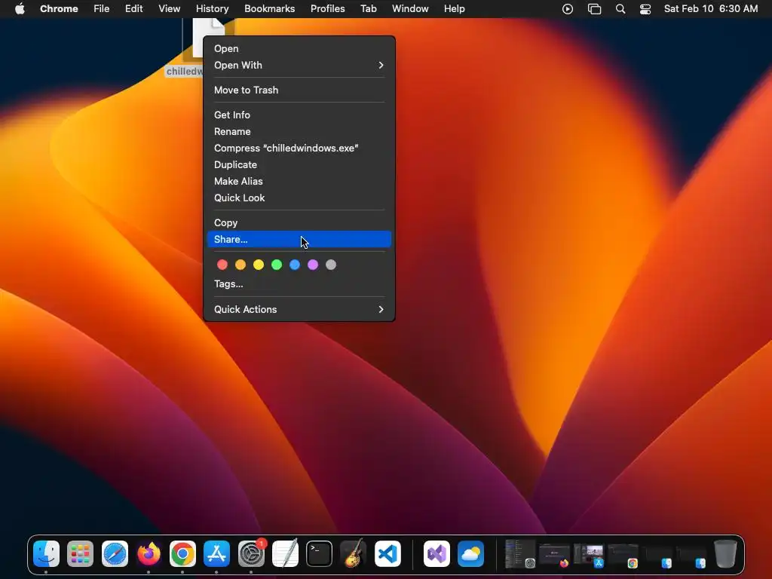Open TextEdit from the dock
The width and height of the screenshot is (772, 579).
tap(285, 554)
